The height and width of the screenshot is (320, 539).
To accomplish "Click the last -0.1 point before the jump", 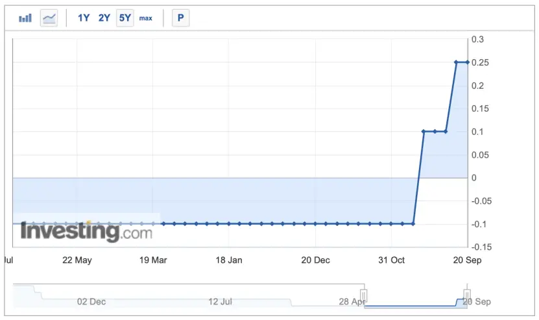I will 413,224.
